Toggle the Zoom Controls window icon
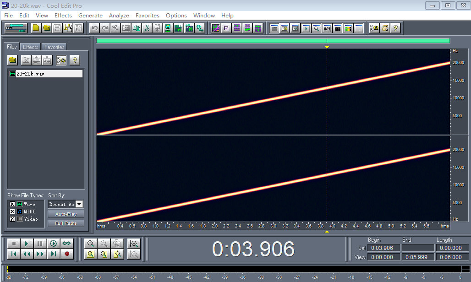The image size is (471, 282). point(317,28)
